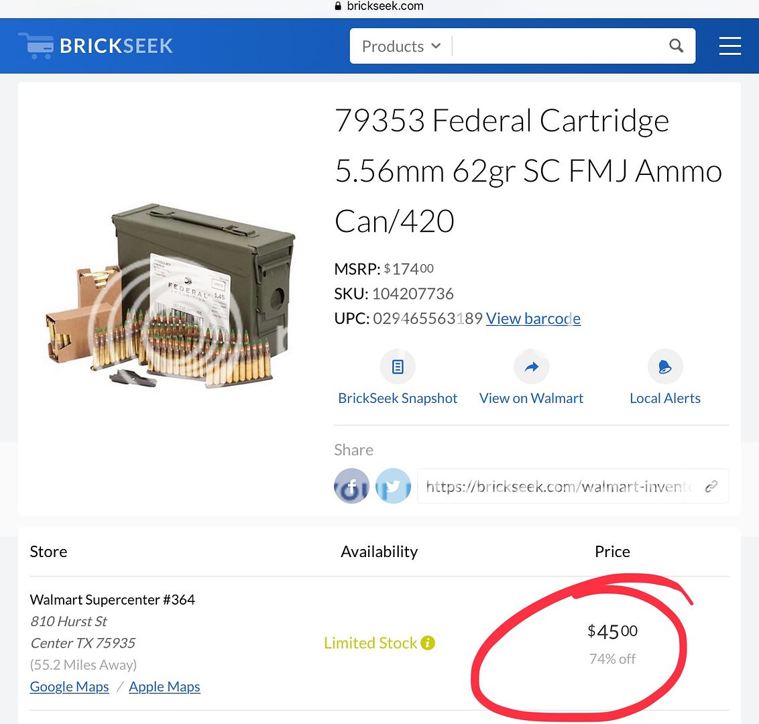759x724 pixels.
Task: Click the circled $45.00 price
Action: (611, 630)
